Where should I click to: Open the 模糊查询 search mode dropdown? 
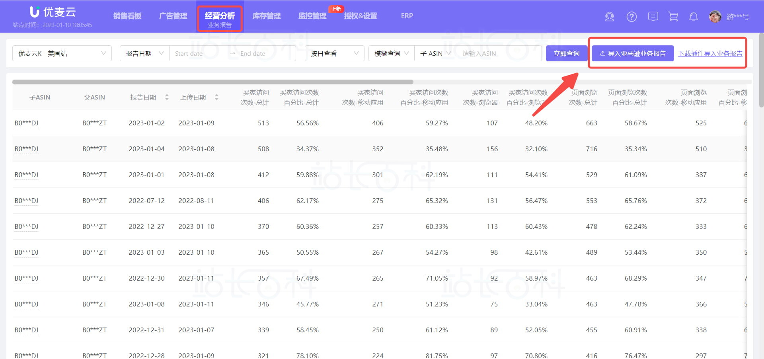click(392, 53)
